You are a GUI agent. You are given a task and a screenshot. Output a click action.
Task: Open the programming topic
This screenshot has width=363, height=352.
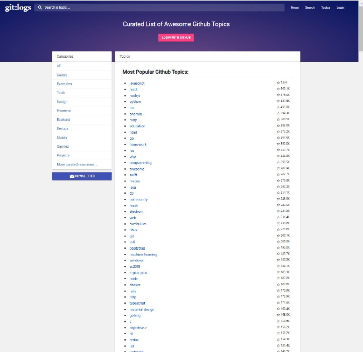click(140, 163)
